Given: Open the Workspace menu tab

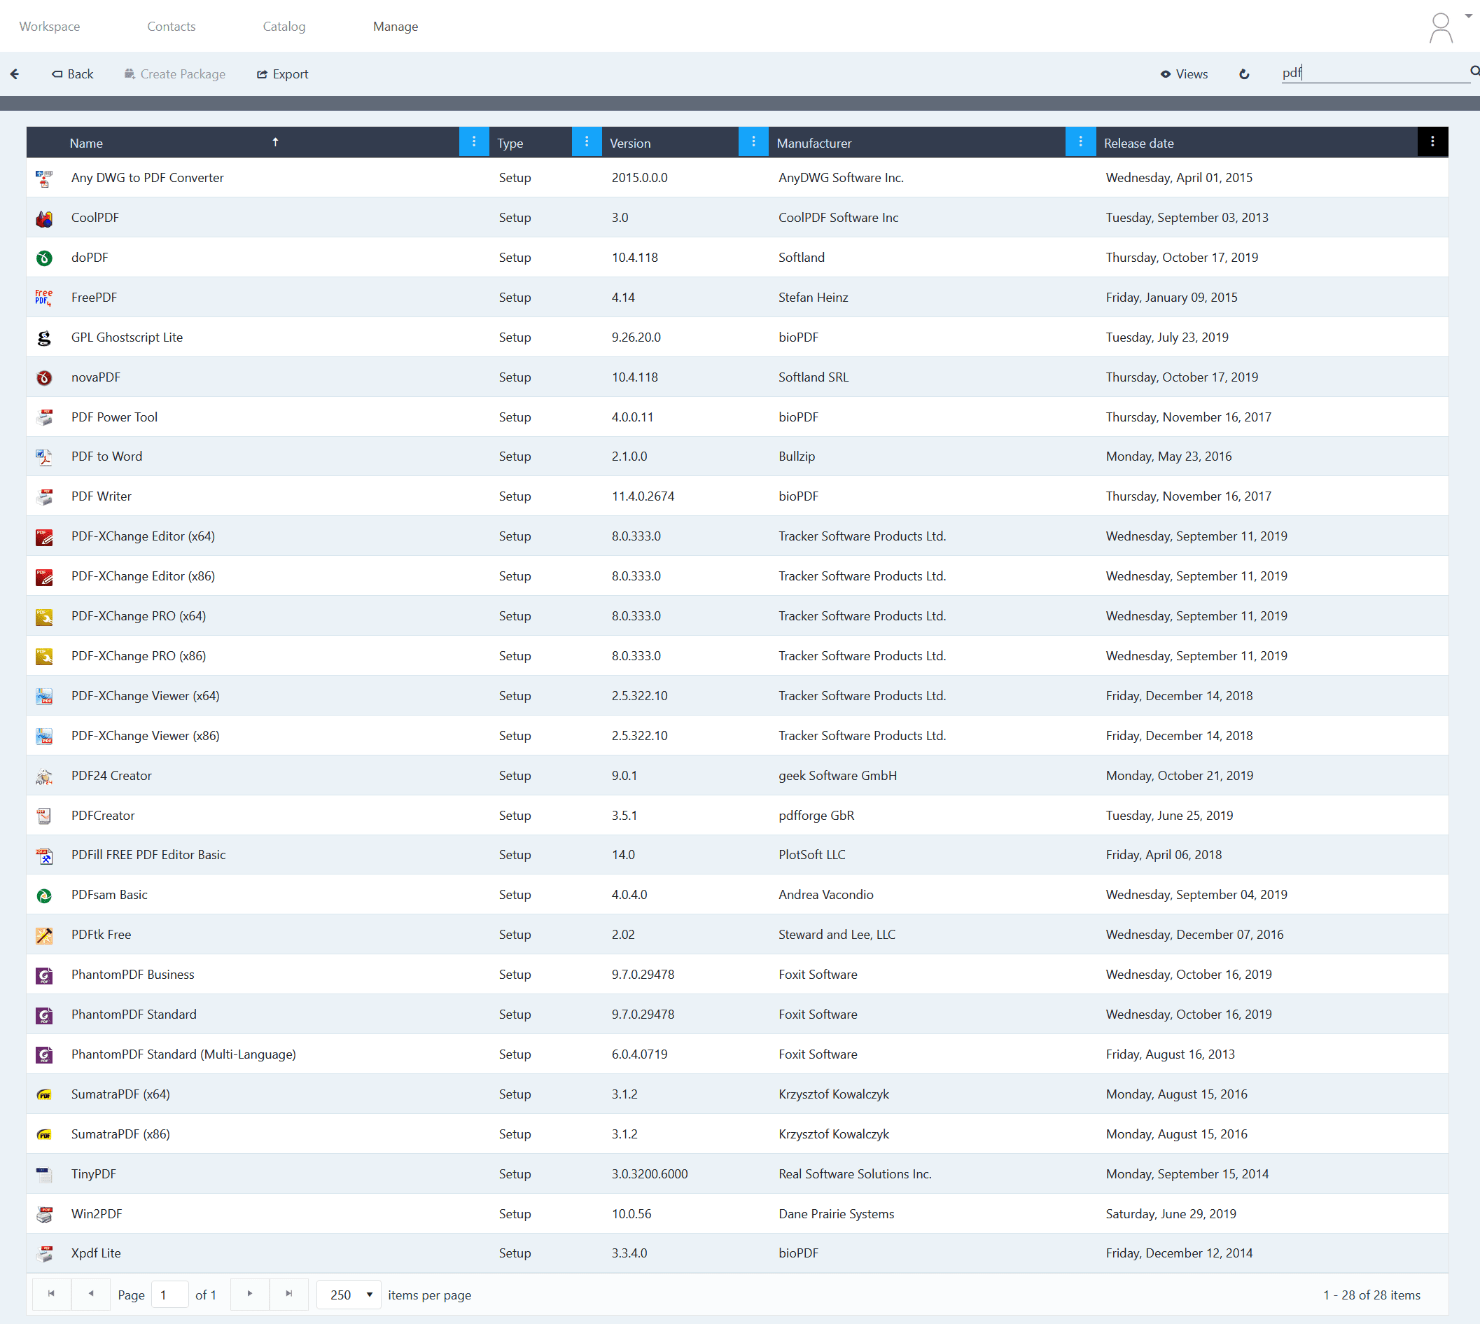Looking at the screenshot, I should tap(51, 26).
